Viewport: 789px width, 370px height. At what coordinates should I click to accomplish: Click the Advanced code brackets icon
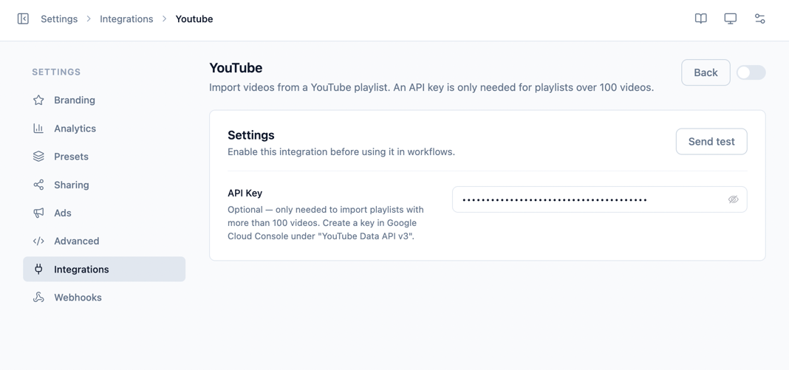click(x=38, y=241)
